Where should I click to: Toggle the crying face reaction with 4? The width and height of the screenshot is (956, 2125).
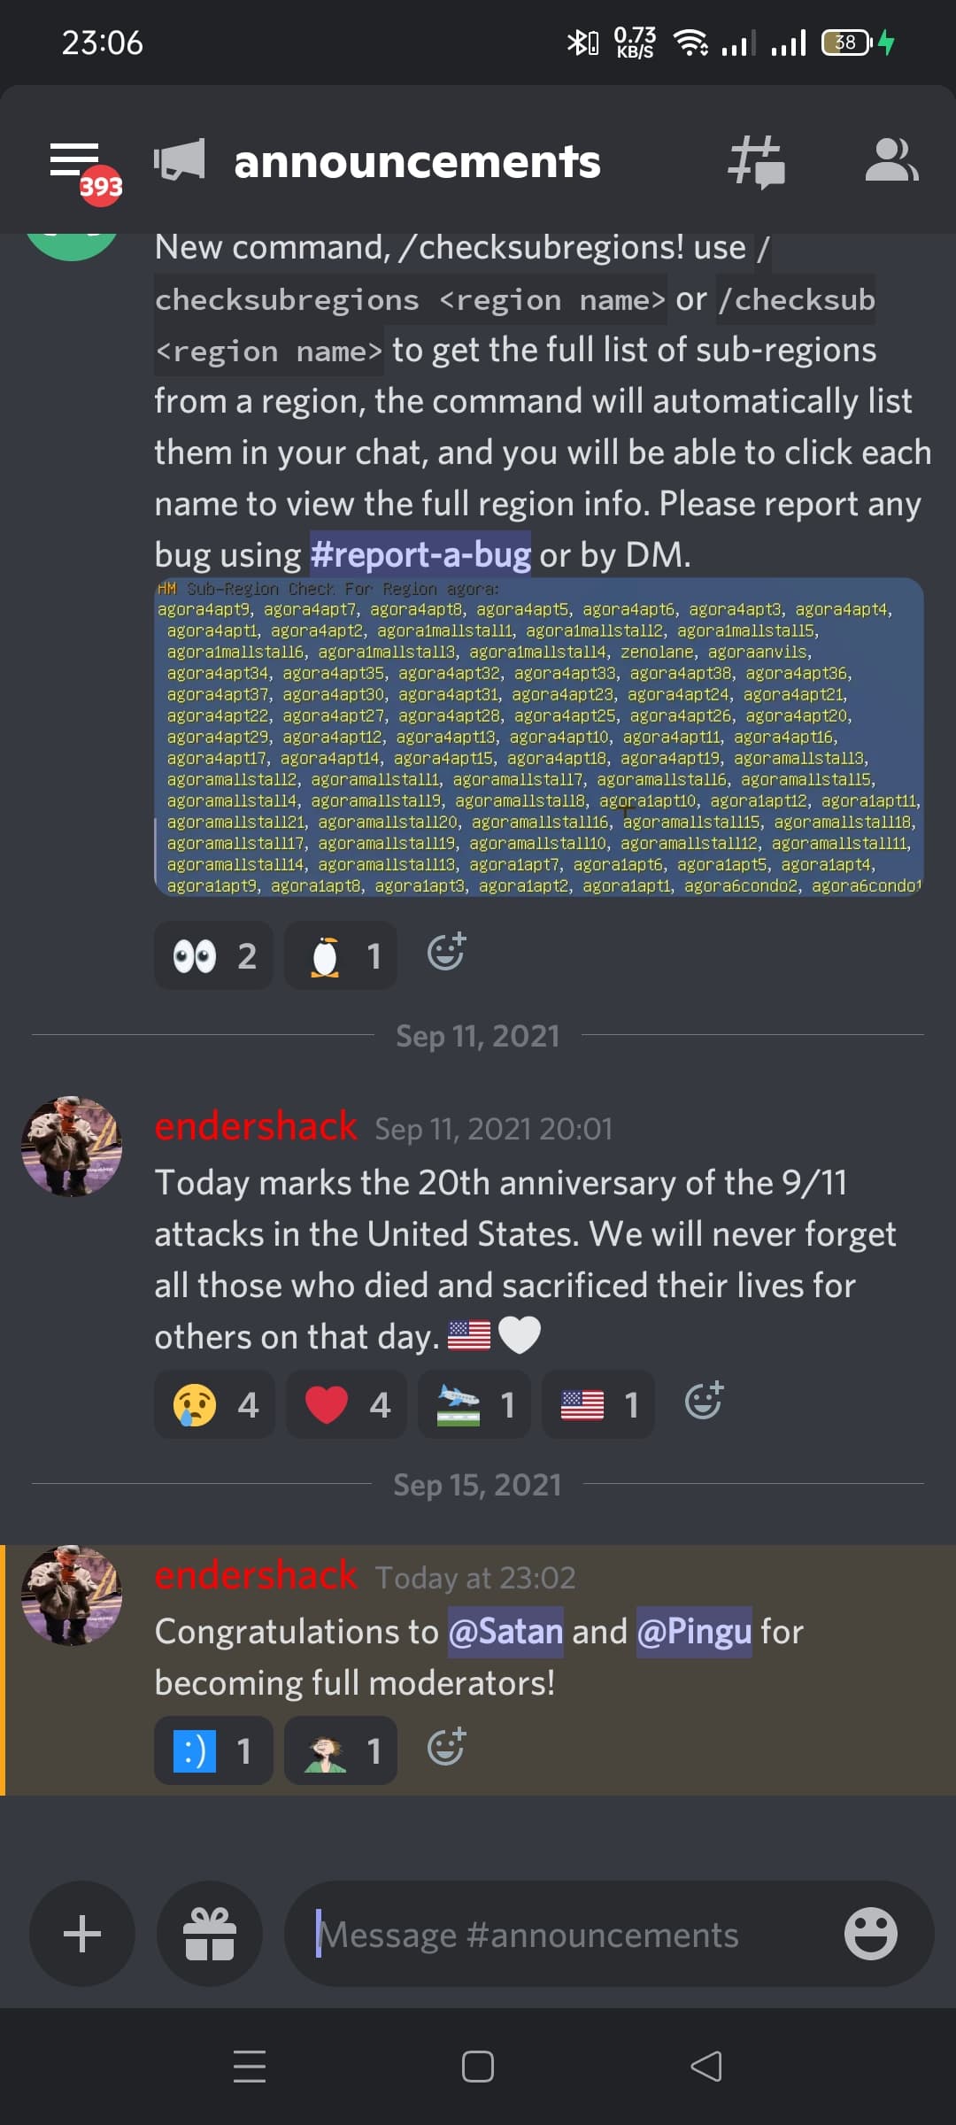pos(214,1404)
